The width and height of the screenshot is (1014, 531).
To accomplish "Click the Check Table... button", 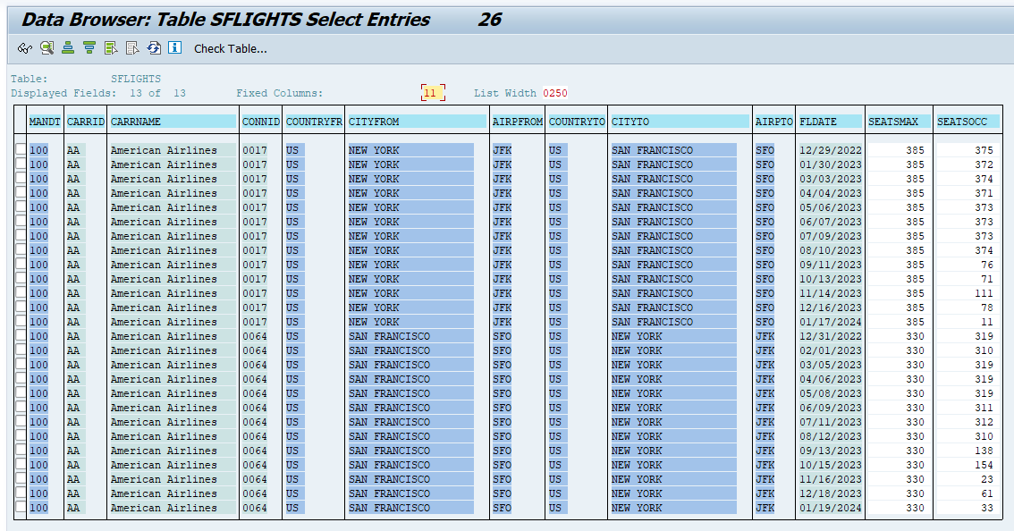I will pos(230,48).
